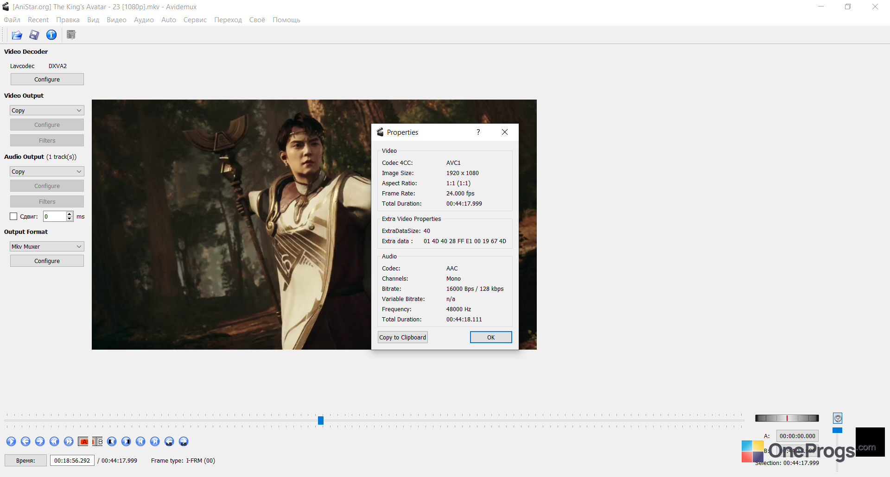Jump to next keyframe double-right arrows
This screenshot has height=477, width=890.
[x=69, y=441]
